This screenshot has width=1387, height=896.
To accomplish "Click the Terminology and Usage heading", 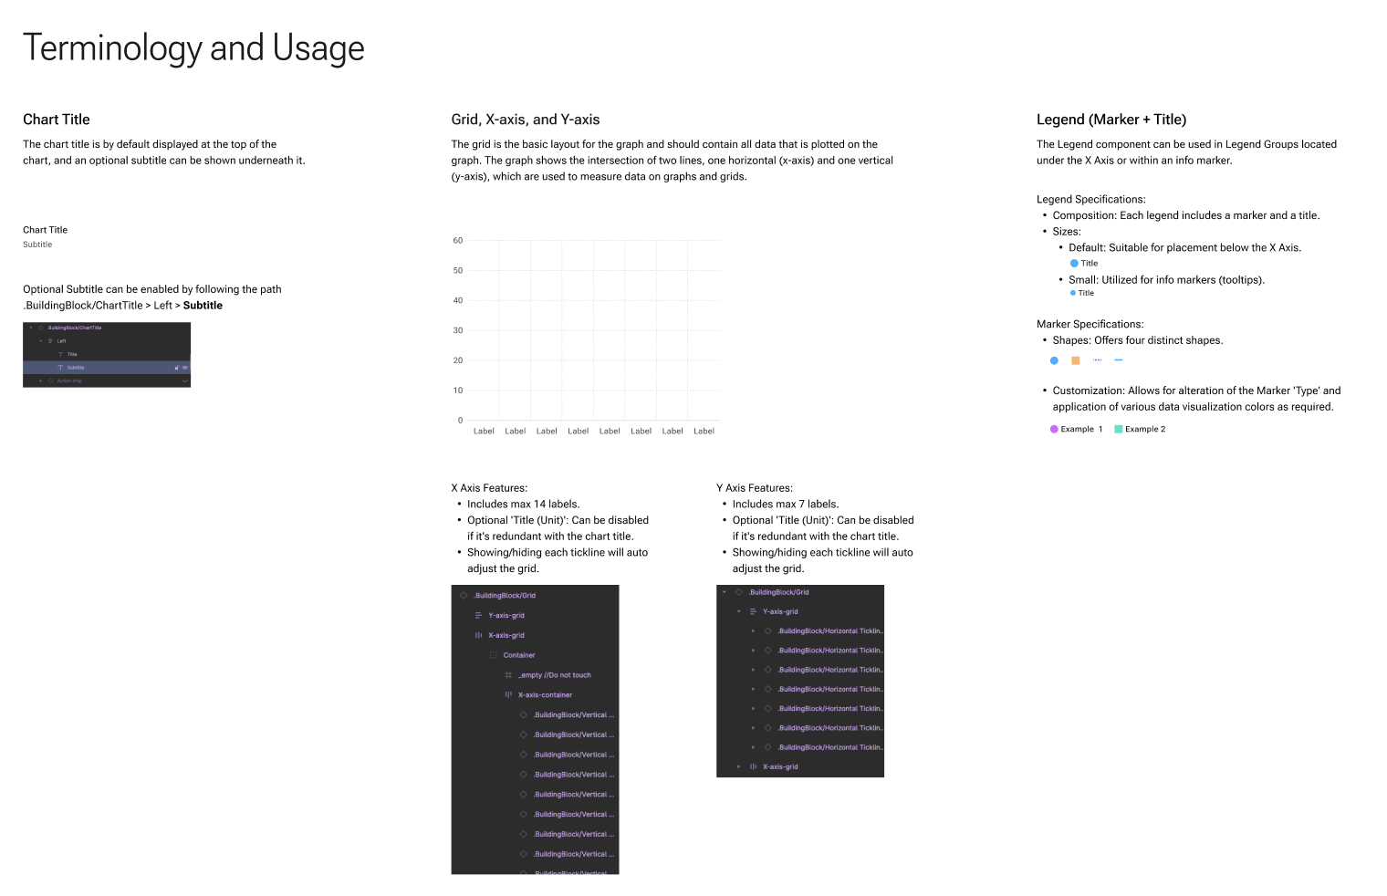I will pyautogui.click(x=193, y=48).
